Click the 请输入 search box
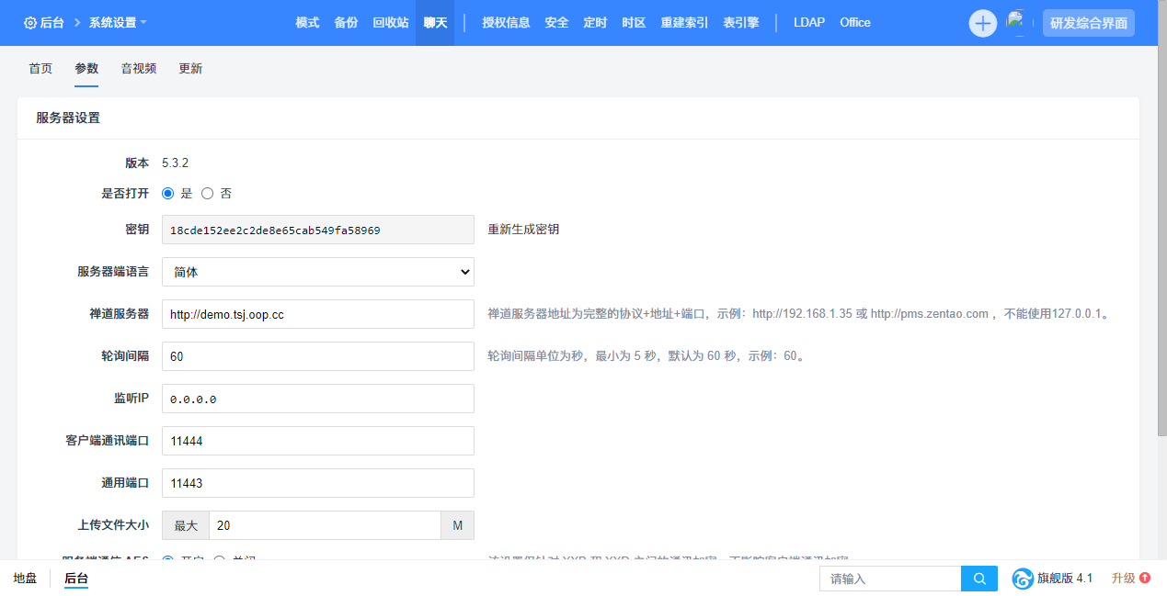This screenshot has height=596, width=1167. click(889, 579)
